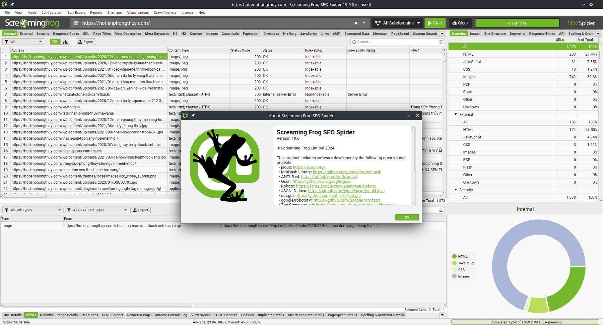Image resolution: width=603 pixels, height=325 pixels.
Task: Open All Subdomains dropdown
Action: pyautogui.click(x=397, y=23)
